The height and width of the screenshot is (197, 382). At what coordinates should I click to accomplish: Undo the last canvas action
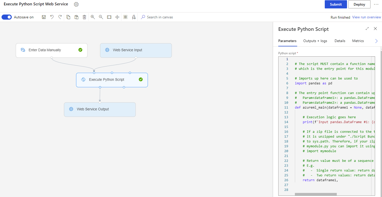pos(52,17)
